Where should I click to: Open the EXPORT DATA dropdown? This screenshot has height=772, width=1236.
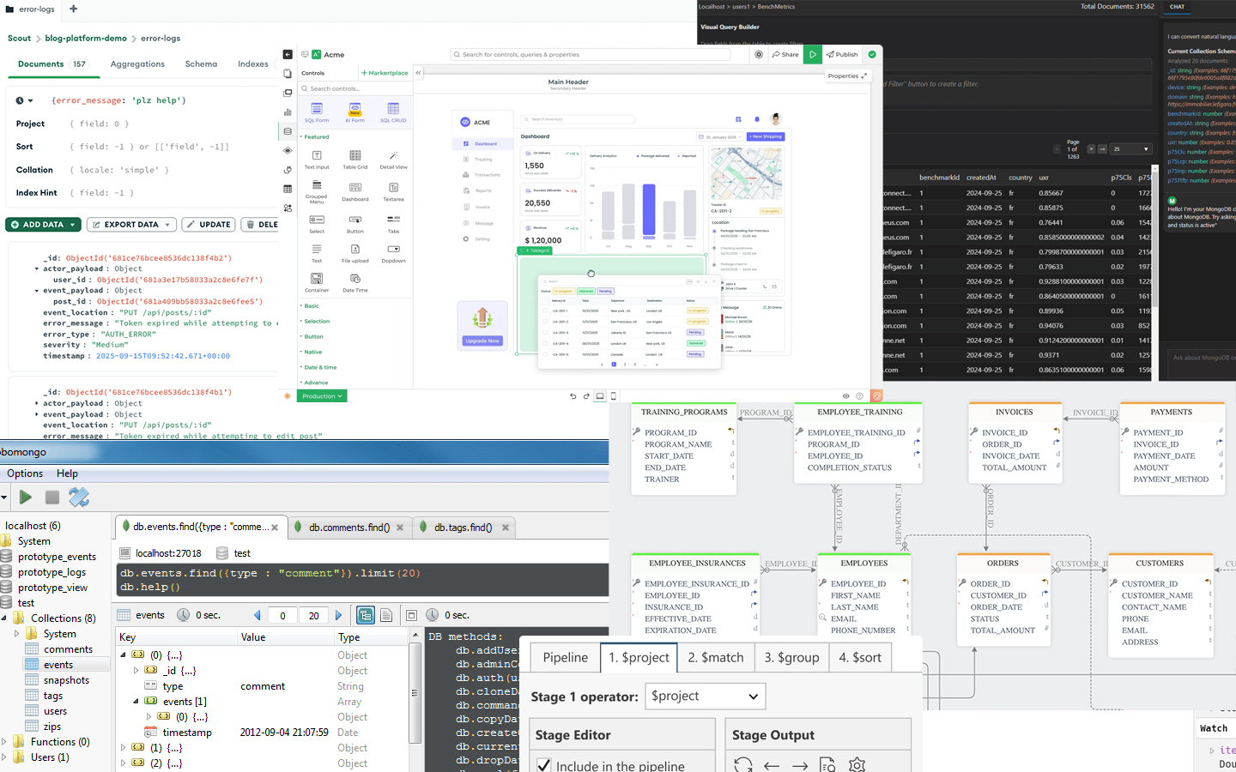(x=131, y=225)
